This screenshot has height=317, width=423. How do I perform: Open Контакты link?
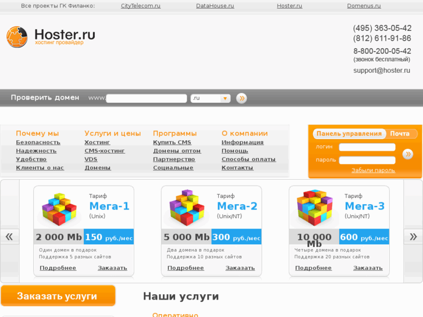(237, 168)
